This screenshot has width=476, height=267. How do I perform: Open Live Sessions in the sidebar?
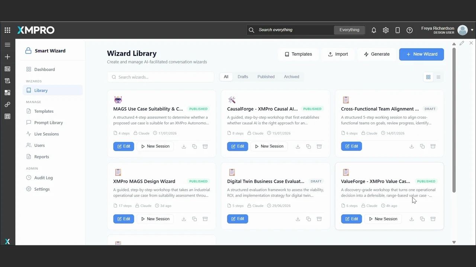click(x=52, y=134)
